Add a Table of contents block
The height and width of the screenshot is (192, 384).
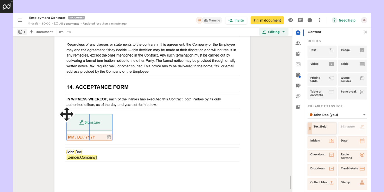click(322, 93)
